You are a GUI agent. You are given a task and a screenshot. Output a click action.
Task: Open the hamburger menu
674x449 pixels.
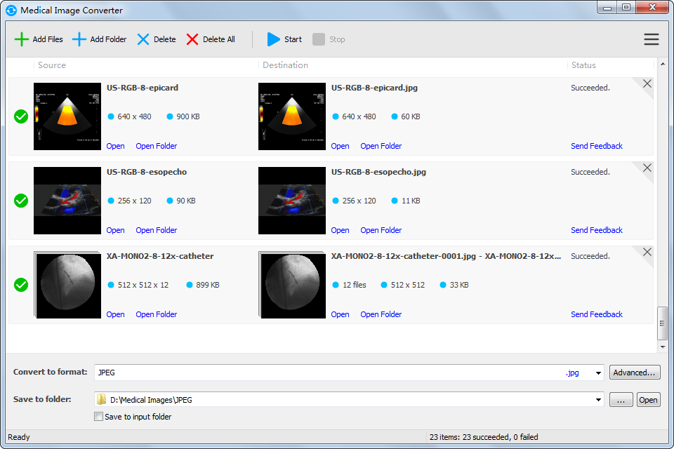[x=651, y=39]
